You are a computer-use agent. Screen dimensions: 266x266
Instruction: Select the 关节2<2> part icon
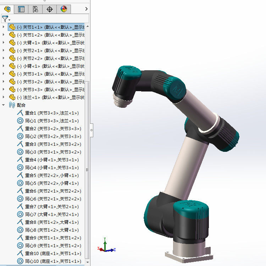[x=12, y=58]
